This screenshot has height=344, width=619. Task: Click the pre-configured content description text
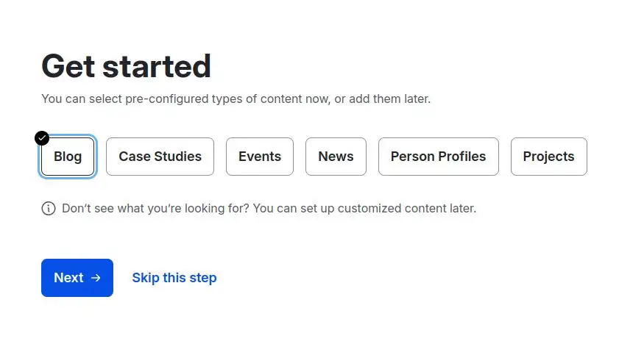pos(236,98)
